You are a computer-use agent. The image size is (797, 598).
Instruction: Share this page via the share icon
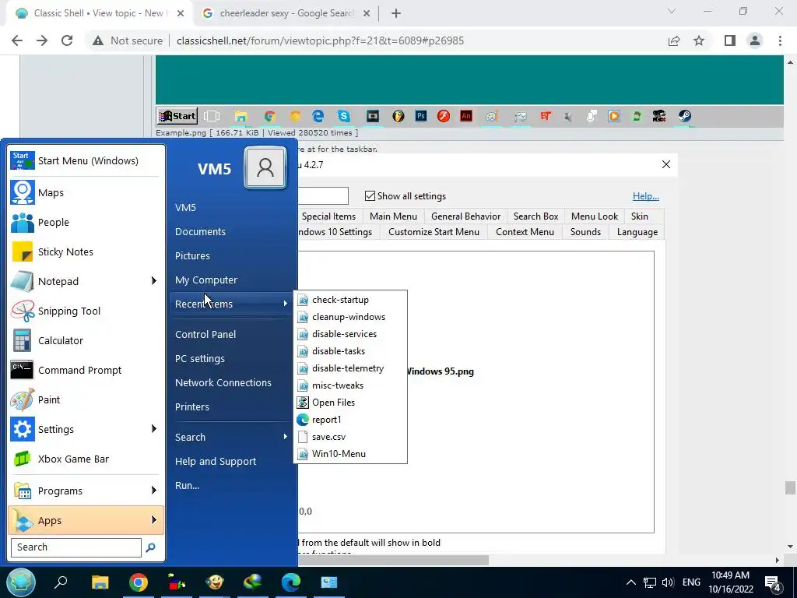(x=674, y=40)
